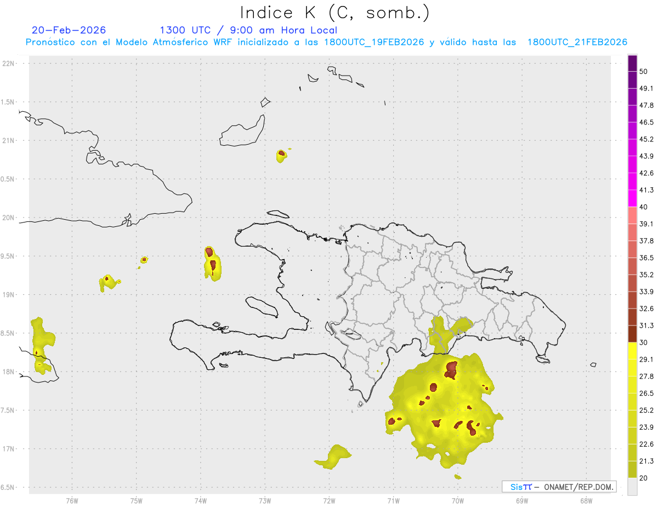The width and height of the screenshot is (658, 508).
Task: Click the '68W' longitude label
Action: click(x=586, y=500)
